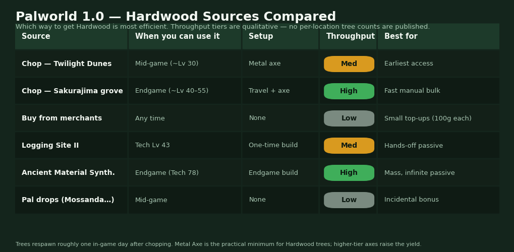
Task: Click the footnote about tree respawn
Action: tap(218, 244)
